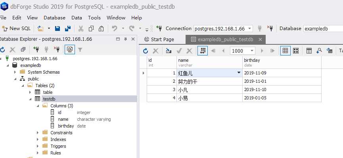Open the View menu
343x158 pixels.
point(33,18)
